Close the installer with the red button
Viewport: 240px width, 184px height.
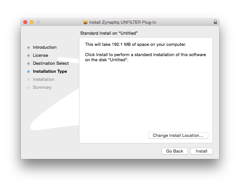coord(25,22)
